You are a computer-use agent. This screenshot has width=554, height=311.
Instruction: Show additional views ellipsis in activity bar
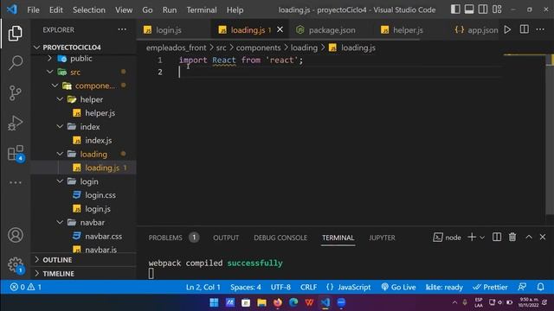[x=16, y=182]
